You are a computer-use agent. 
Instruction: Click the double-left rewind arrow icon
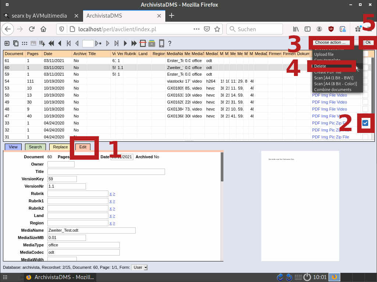[x=51, y=43]
